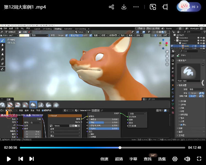Open the Animation workspace tab
Viewport: 206px width, 165px height.
tap(68, 29)
